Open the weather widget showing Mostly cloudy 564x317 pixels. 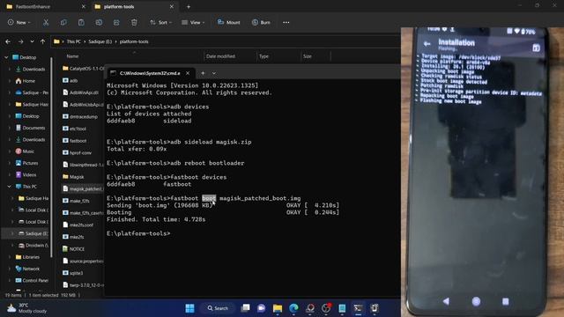pos(27,308)
